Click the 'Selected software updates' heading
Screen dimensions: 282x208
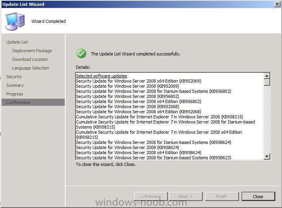[x=102, y=76]
